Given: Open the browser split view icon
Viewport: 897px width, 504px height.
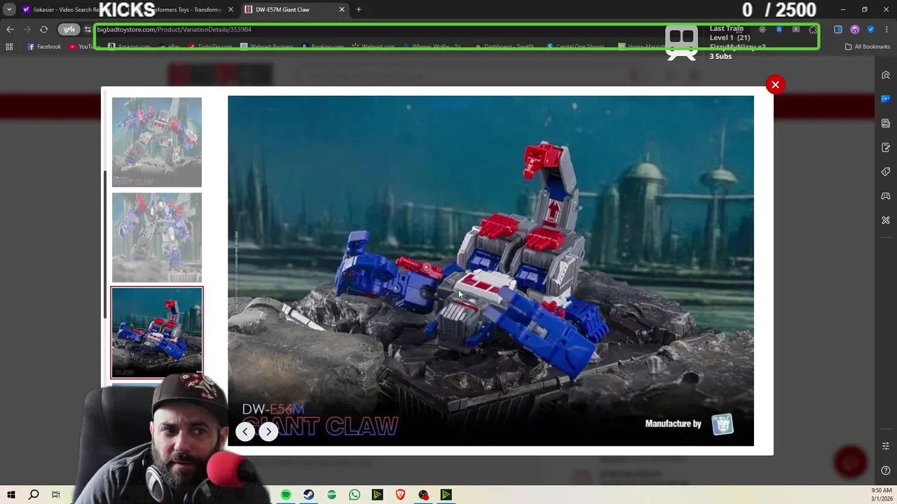Looking at the screenshot, I should [838, 29].
